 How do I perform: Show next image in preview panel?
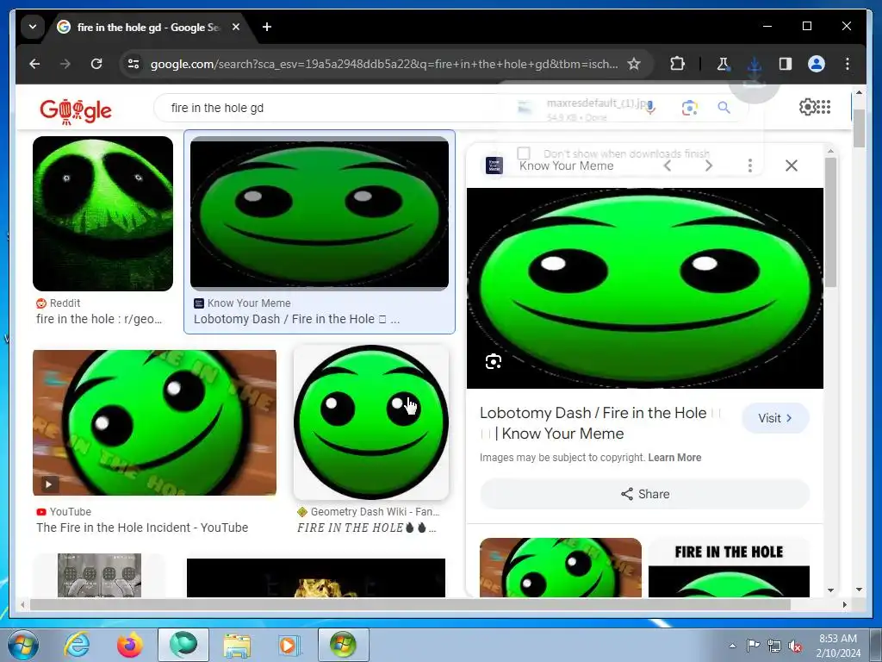pos(709,165)
